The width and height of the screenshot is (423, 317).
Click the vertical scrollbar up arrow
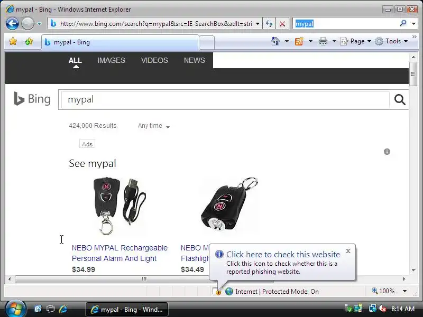(x=413, y=57)
